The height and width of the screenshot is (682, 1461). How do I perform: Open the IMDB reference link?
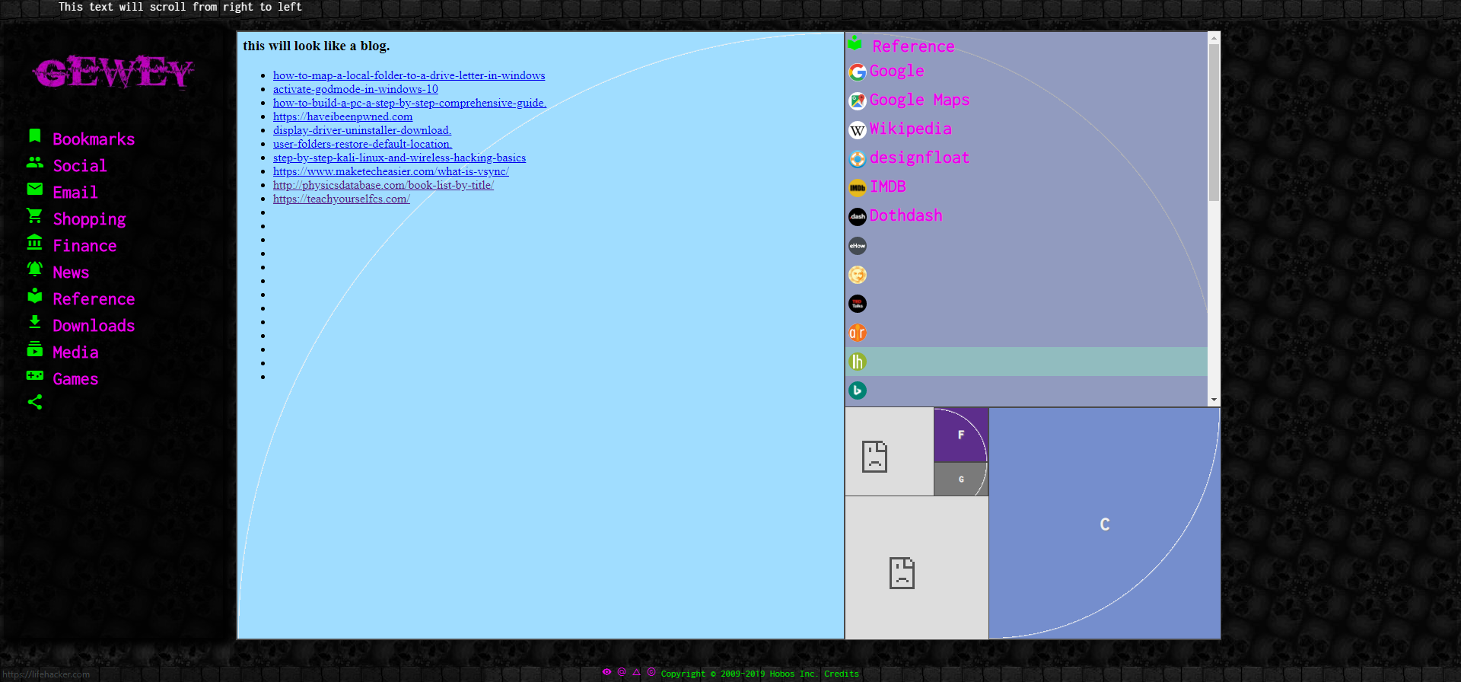click(887, 186)
